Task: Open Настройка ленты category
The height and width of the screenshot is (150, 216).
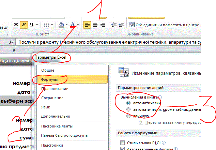Action: pos(57,126)
